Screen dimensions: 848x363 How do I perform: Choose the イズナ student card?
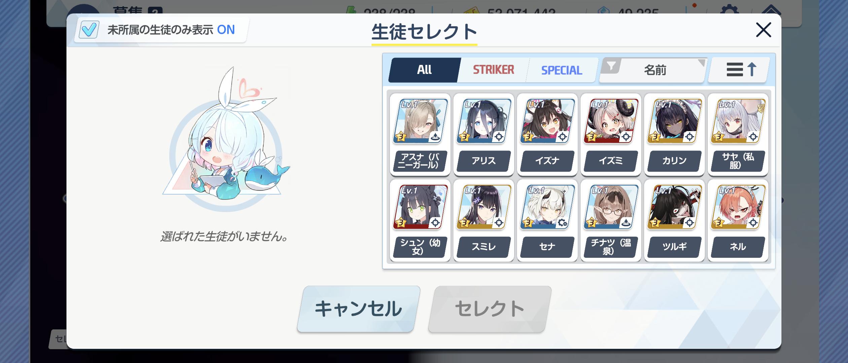[x=547, y=134]
